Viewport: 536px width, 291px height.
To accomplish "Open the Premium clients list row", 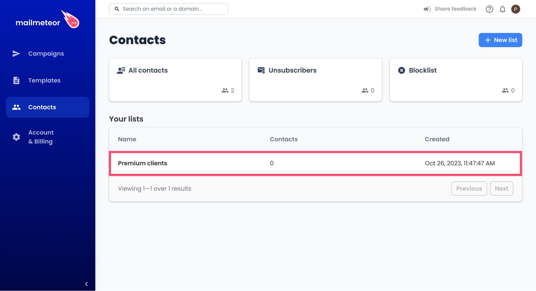I will point(315,163).
